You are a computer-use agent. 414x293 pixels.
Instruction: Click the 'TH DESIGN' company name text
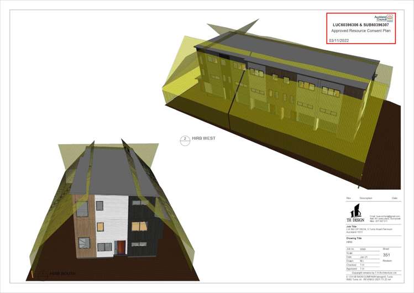pyautogui.click(x=355, y=220)
